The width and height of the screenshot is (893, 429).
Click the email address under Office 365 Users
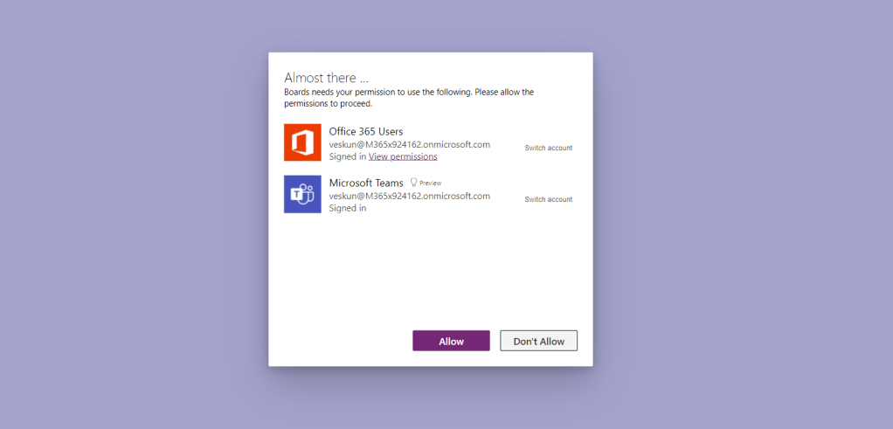(409, 144)
